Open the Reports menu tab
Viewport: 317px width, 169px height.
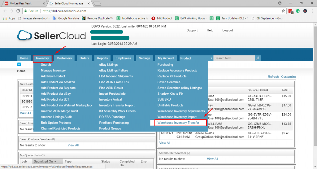pyautogui.click(x=102, y=58)
